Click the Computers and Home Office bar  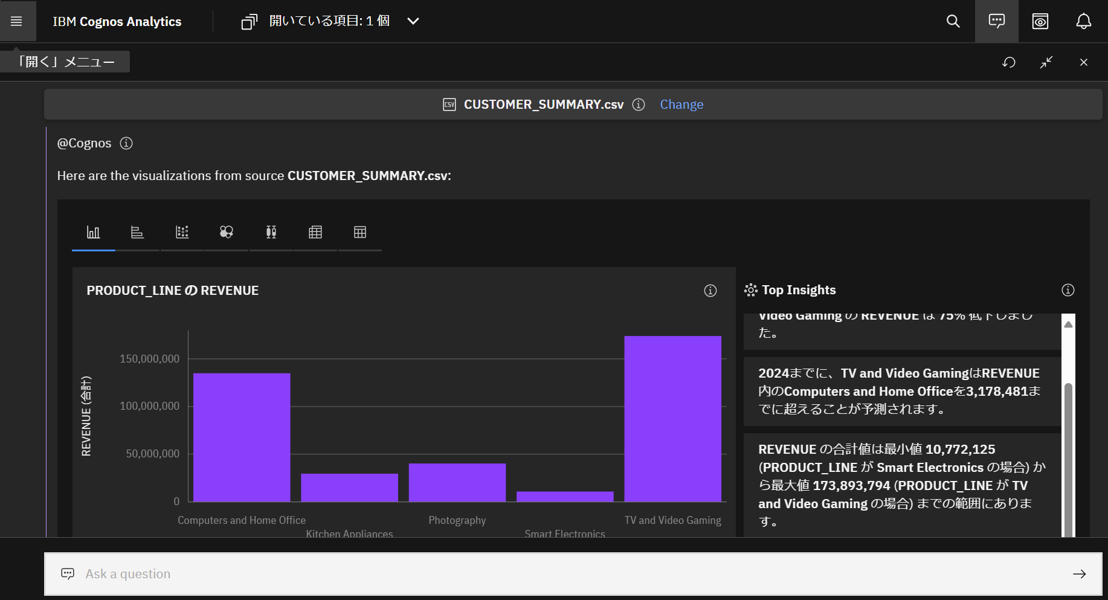[242, 437]
